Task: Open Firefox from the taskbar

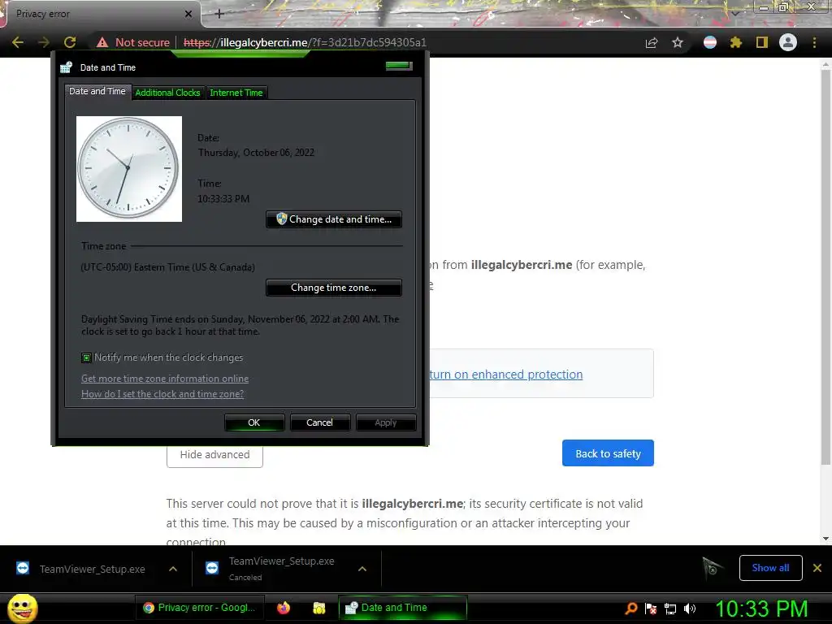Action: [x=284, y=608]
